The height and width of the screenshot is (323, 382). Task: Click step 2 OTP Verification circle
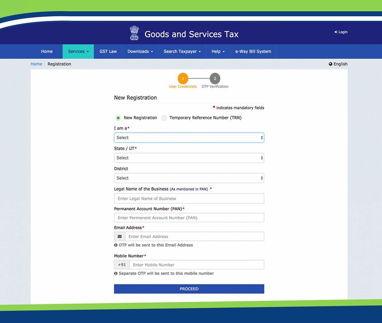pyautogui.click(x=215, y=78)
